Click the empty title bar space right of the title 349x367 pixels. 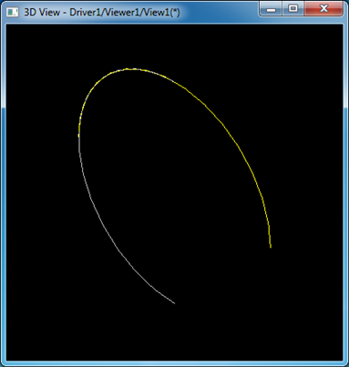pos(219,12)
